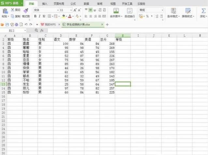Open the 公式 ribbon tab
Viewport: 208px width, 155px height.
(73, 4)
